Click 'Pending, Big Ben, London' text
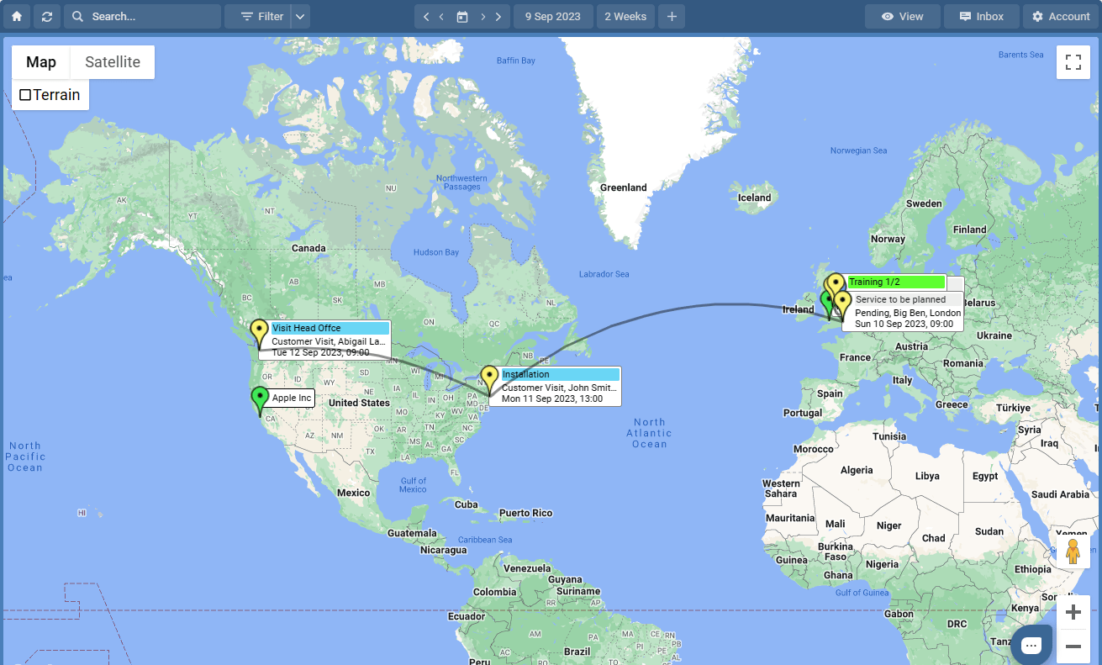Screen dimensions: 1102x665 [908, 313]
